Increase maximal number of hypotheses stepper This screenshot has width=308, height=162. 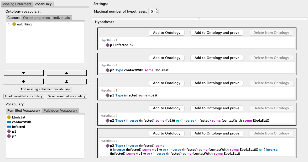pyautogui.click(x=157, y=10)
